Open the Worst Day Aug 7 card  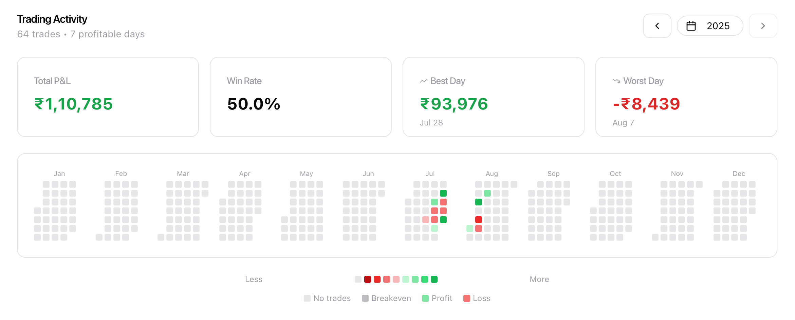click(x=686, y=97)
